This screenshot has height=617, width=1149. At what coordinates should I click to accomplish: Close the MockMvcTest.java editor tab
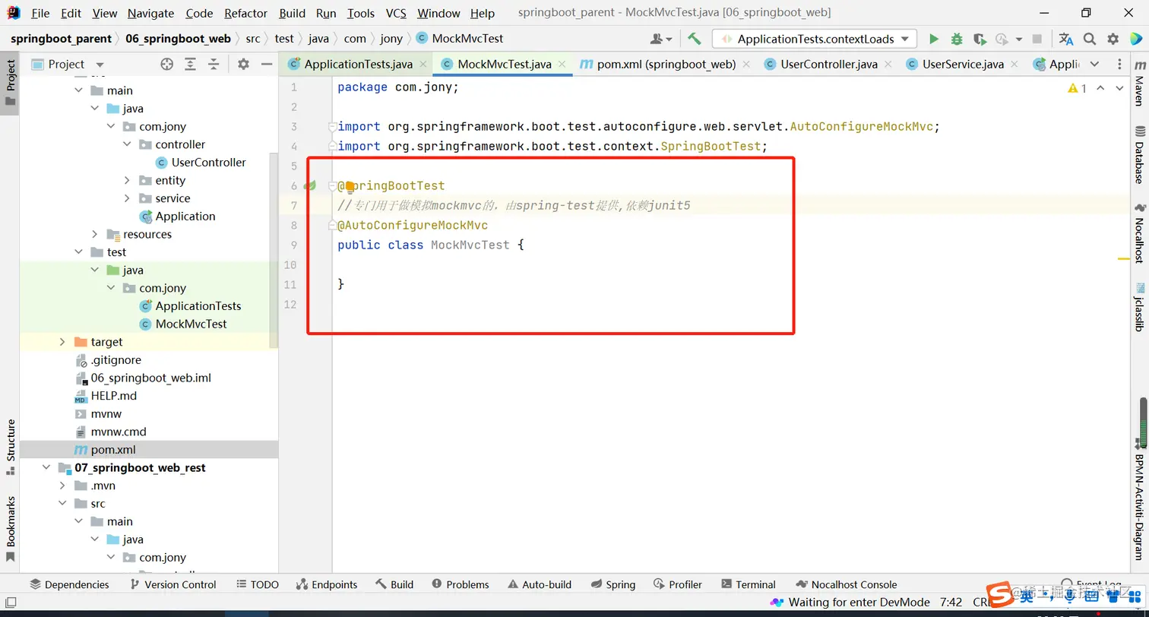pos(562,65)
